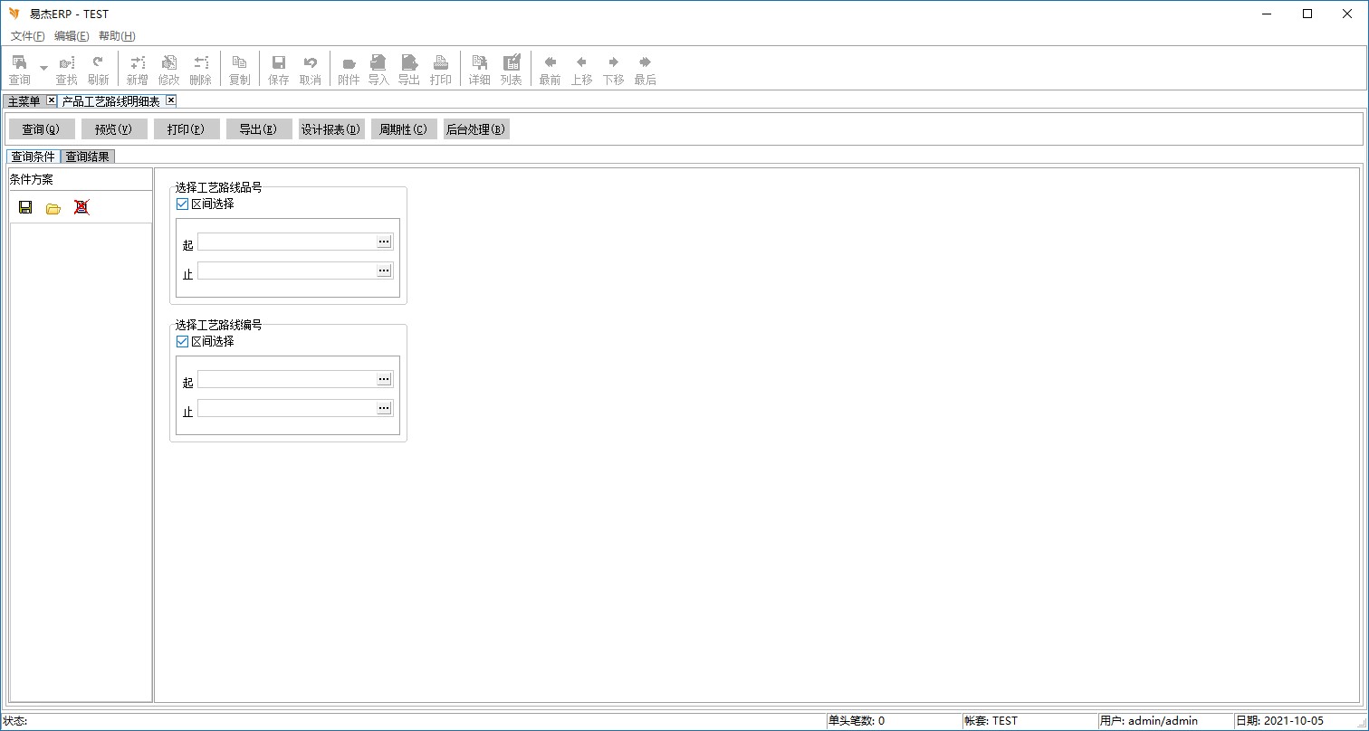Toggle 区间选择 checkbox under 选择工艺路线编号

[x=183, y=342]
